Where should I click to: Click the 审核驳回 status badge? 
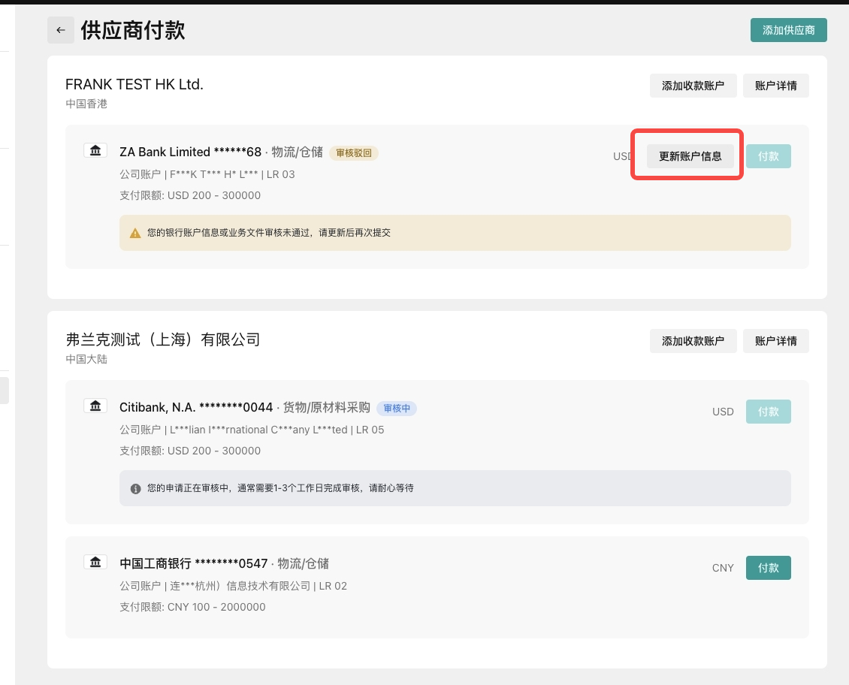[354, 153]
